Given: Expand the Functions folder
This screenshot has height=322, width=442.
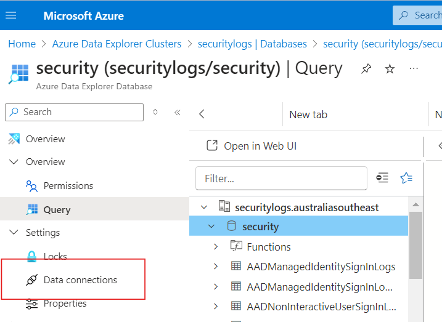Looking at the screenshot, I should [x=216, y=247].
